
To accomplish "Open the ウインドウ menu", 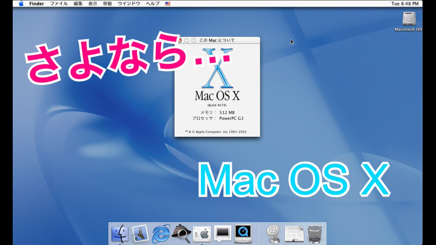I will pos(129,4).
